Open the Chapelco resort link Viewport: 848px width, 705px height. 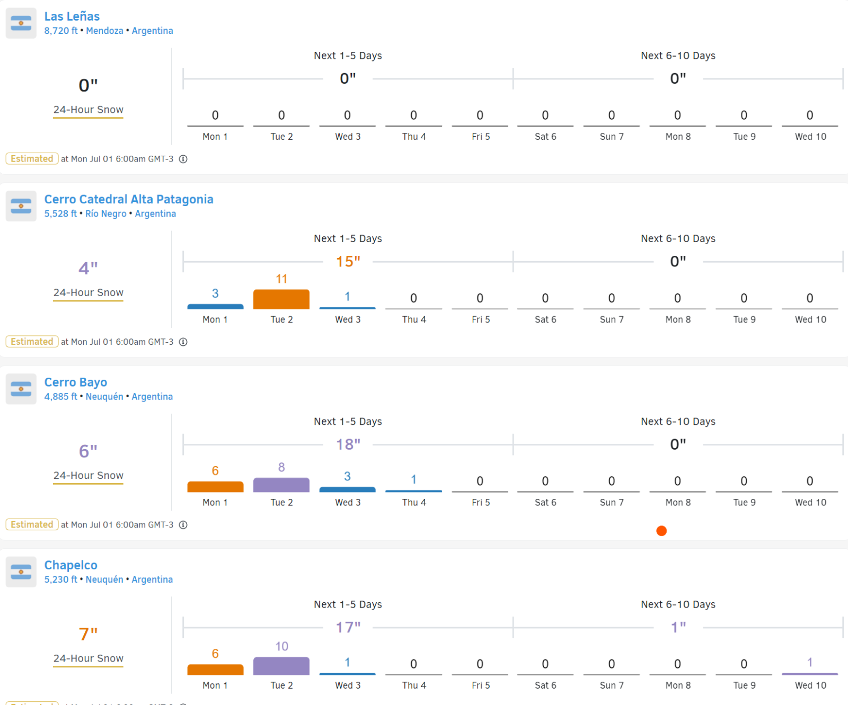tap(70, 565)
